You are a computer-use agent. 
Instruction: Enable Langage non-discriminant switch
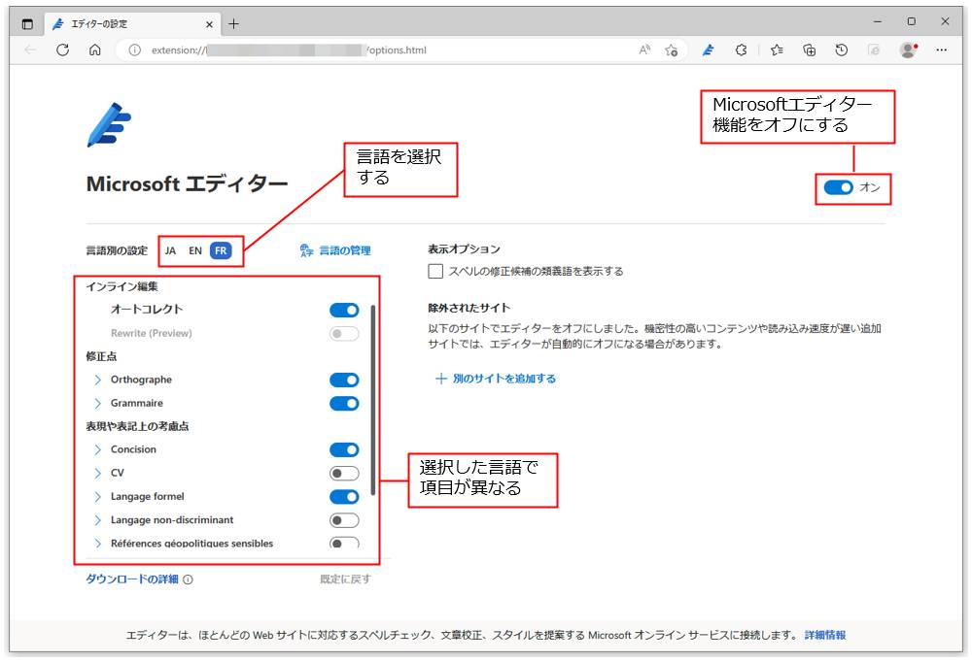click(x=344, y=520)
